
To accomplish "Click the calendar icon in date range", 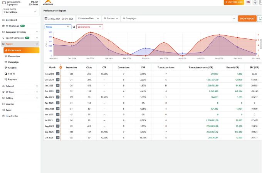I will 46,18.
